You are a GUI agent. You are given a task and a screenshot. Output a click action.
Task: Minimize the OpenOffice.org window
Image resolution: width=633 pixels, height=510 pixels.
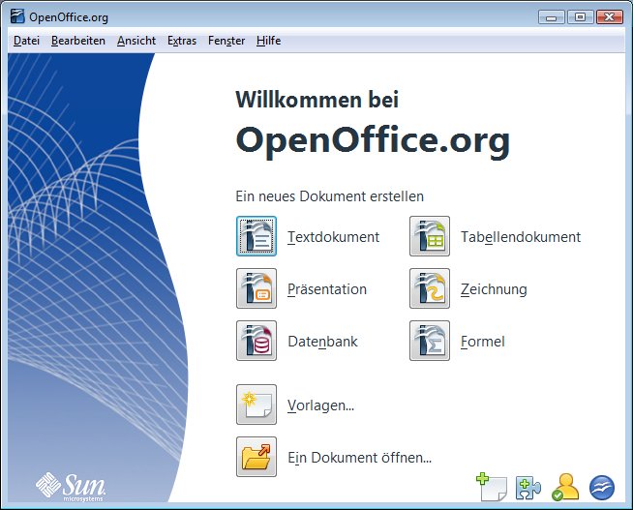(552, 17)
